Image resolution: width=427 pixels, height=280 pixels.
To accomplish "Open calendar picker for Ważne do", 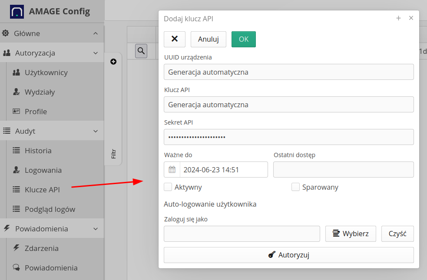I will tap(172, 170).
